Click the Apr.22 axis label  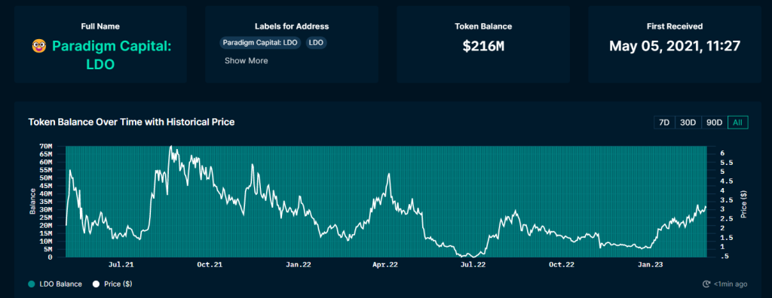click(x=385, y=265)
